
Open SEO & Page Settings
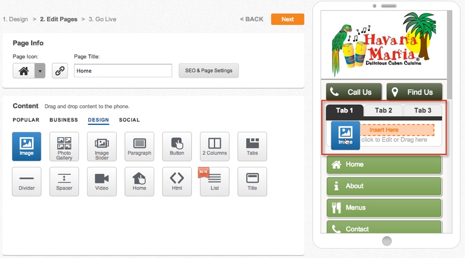tap(209, 71)
